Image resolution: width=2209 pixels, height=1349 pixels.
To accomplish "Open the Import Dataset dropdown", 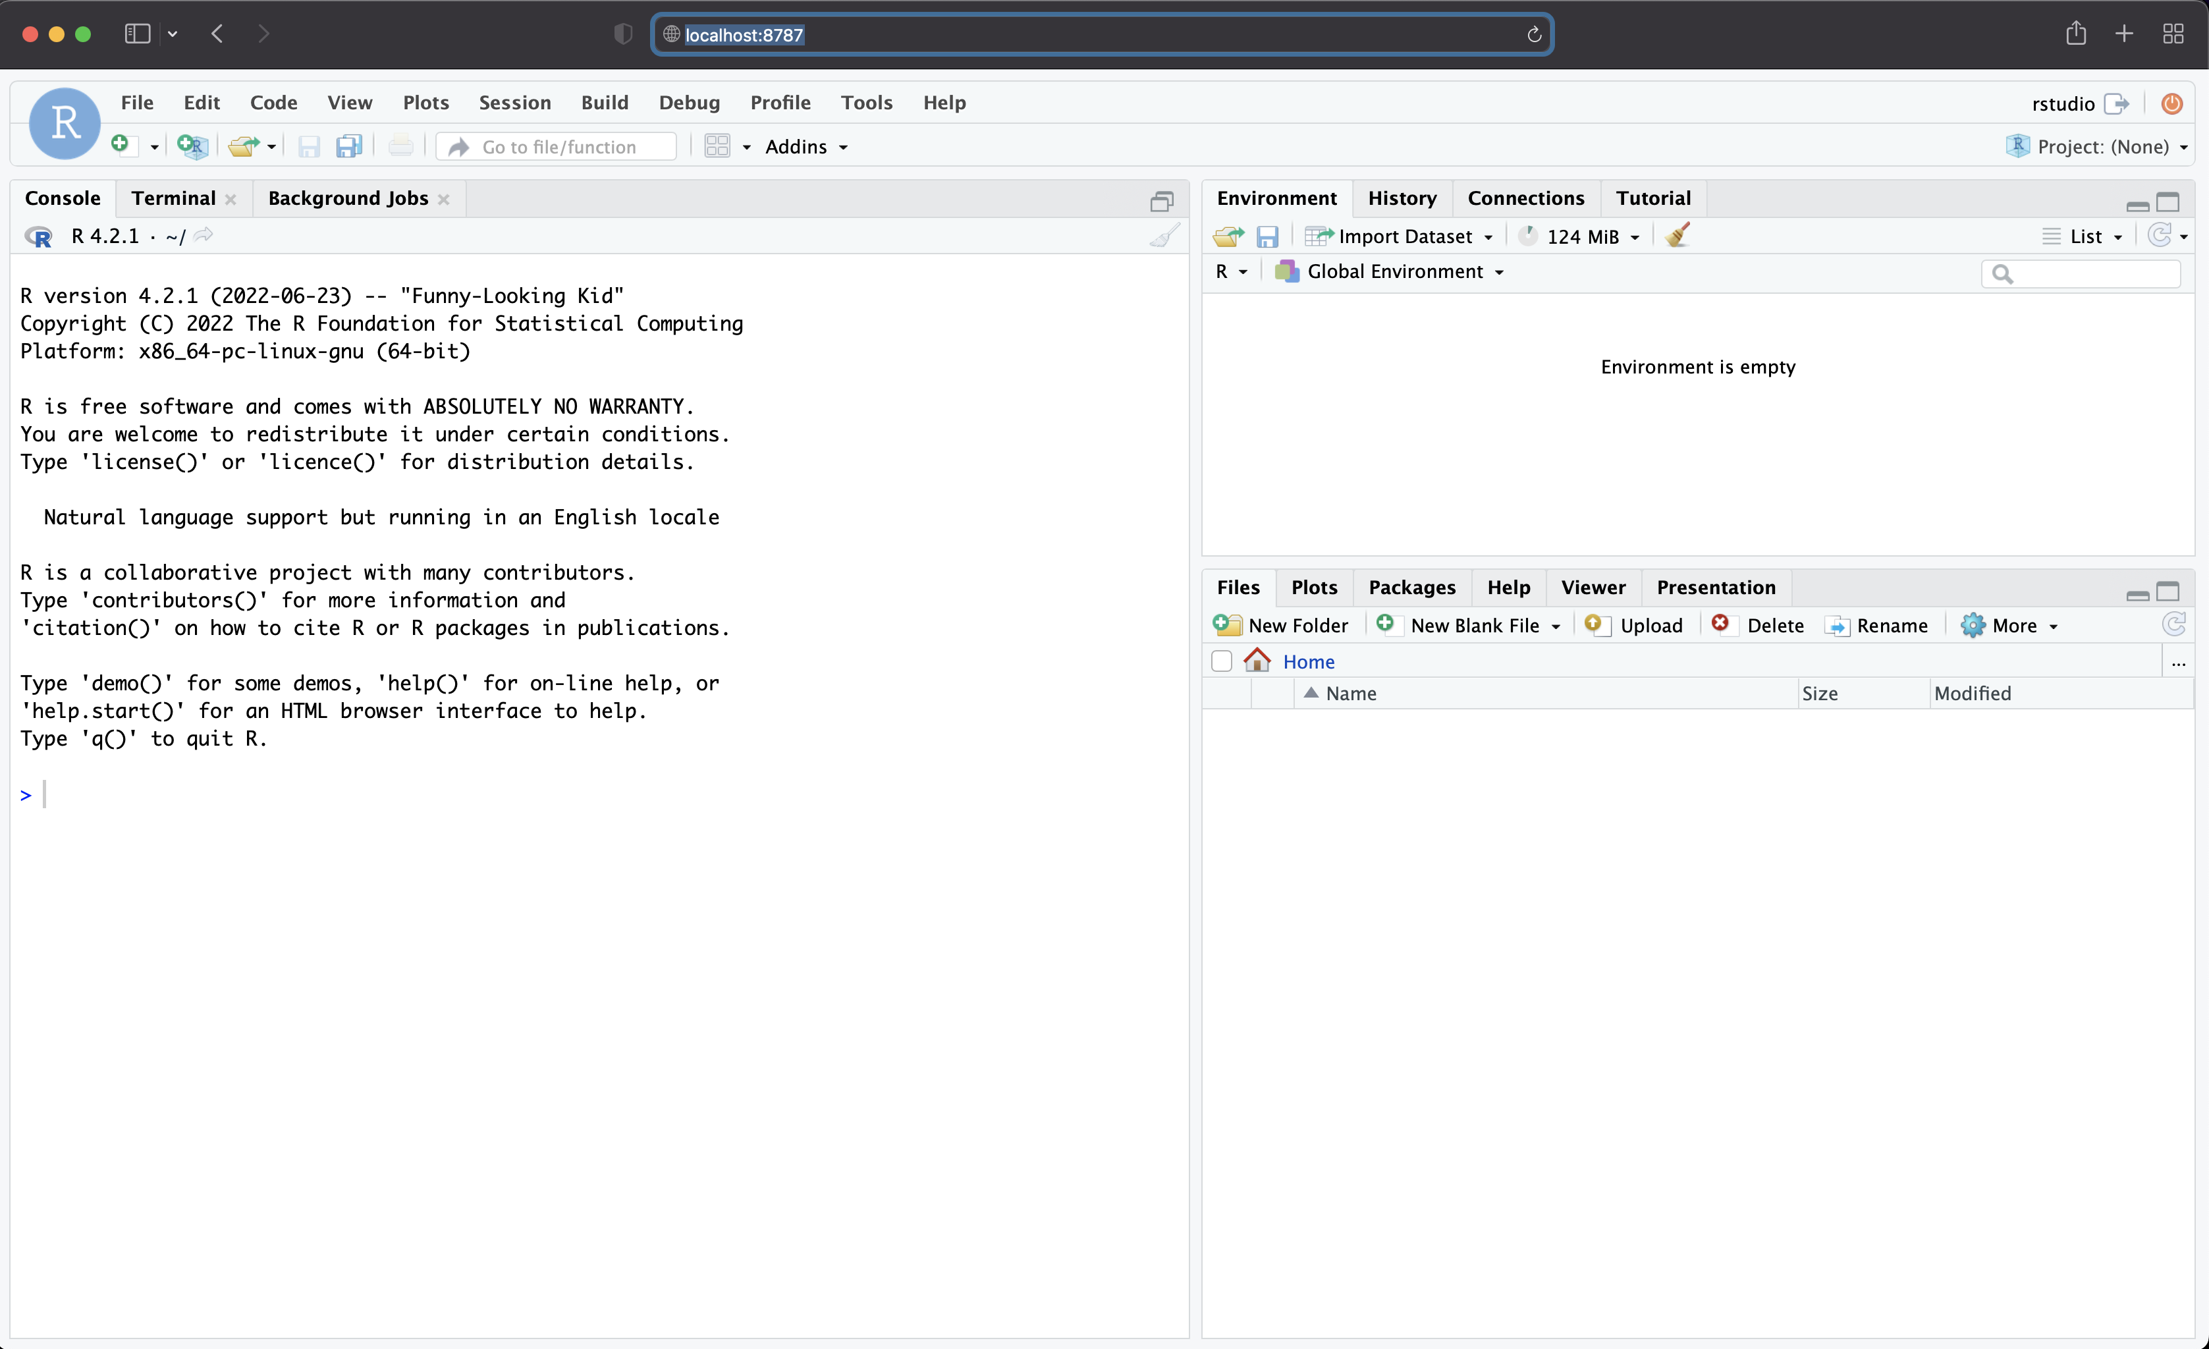I will pos(1404,236).
